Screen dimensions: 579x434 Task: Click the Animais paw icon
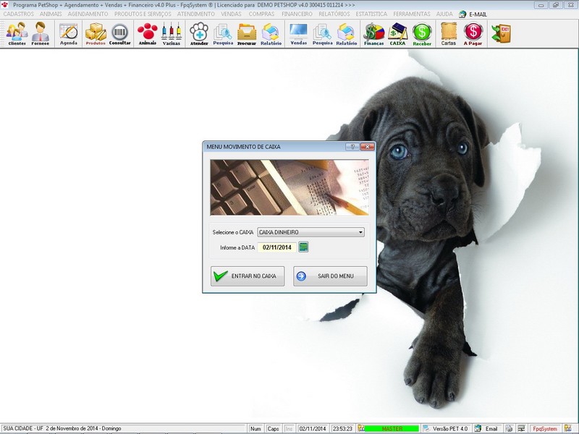click(x=147, y=33)
